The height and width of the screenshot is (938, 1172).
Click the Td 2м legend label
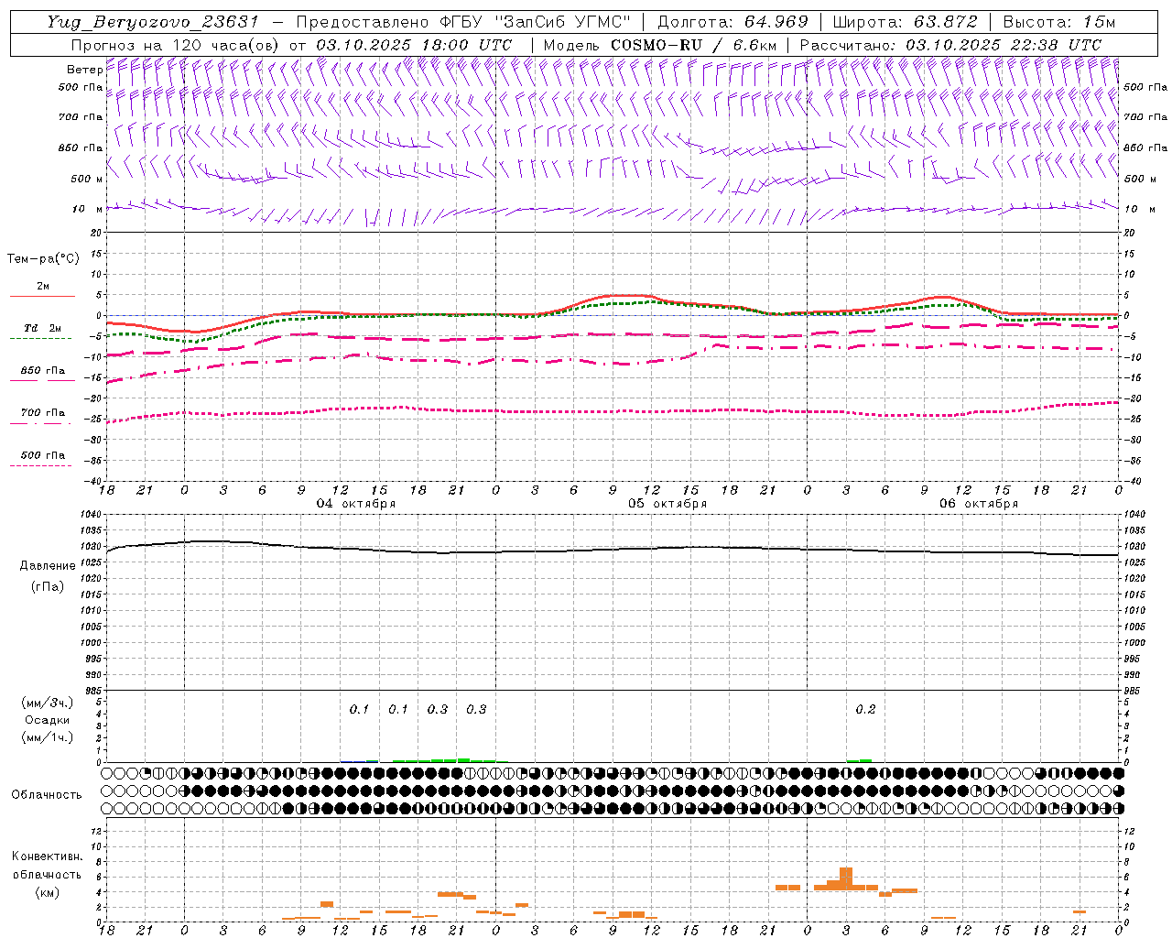(42, 328)
